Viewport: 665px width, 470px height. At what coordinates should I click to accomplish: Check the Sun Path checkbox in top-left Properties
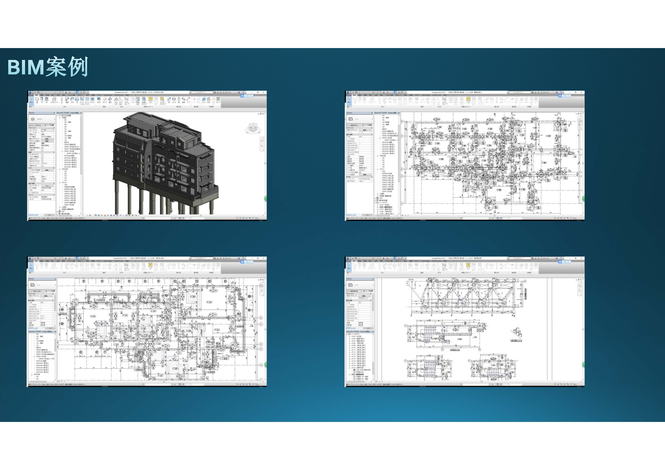(x=43, y=150)
